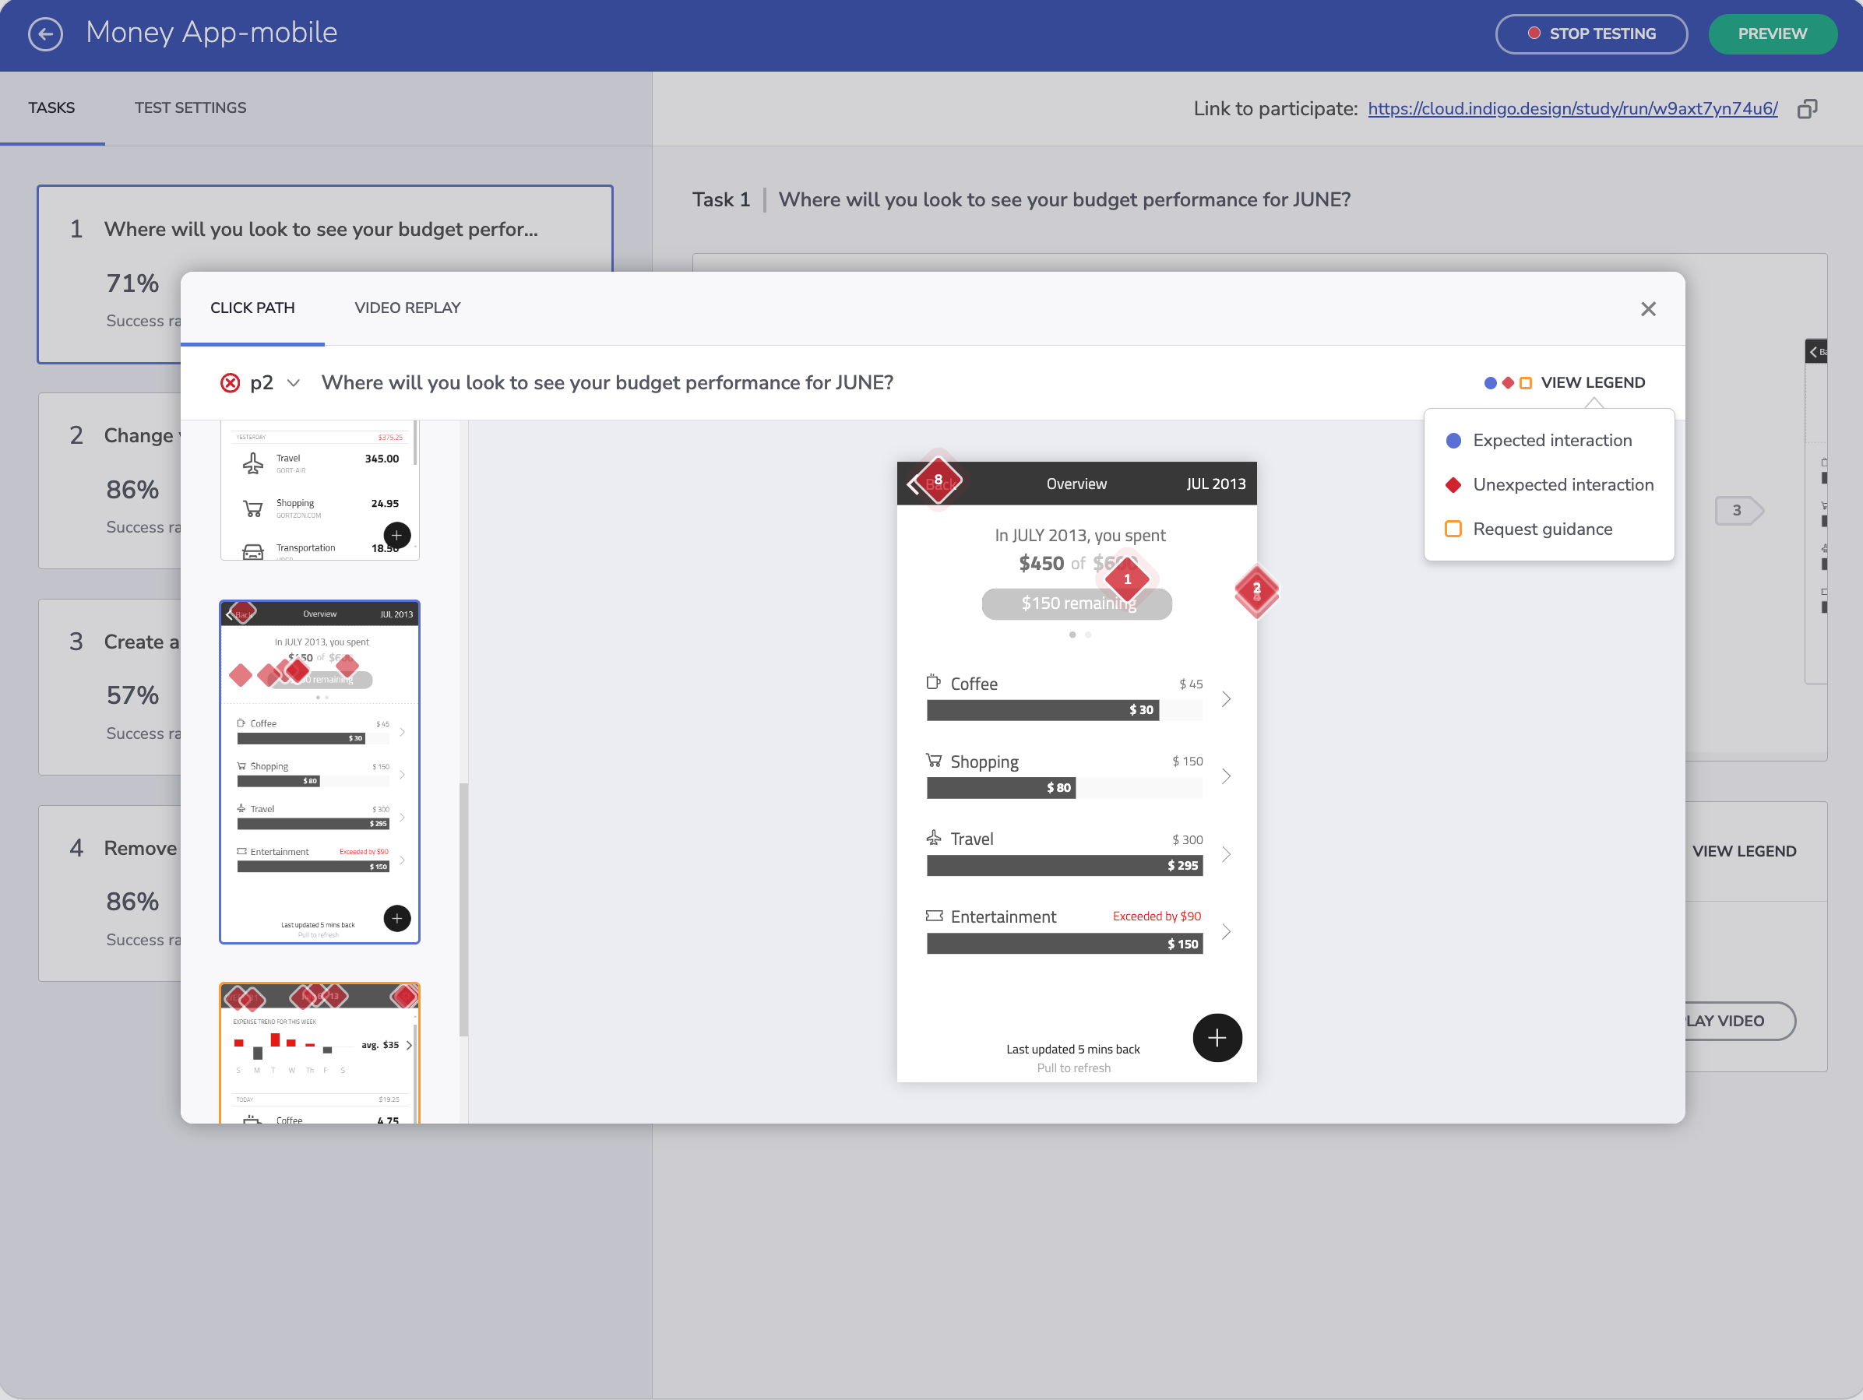The width and height of the screenshot is (1863, 1400).
Task: Select the Click Path tab
Action: 252,308
